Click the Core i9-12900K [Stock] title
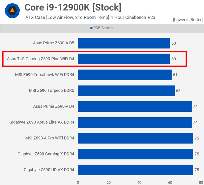This screenshot has width=204, height=185. pyautogui.click(x=73, y=7)
